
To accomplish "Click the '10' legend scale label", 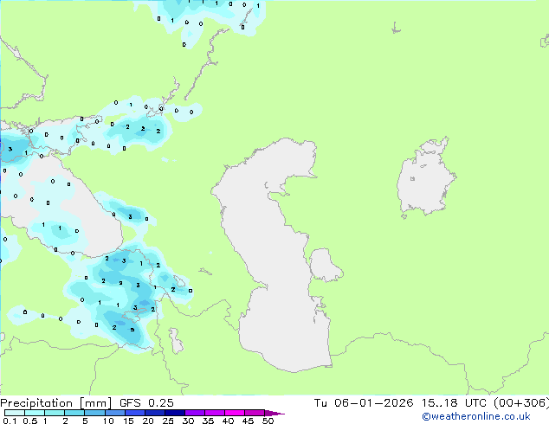I will coord(108,421).
